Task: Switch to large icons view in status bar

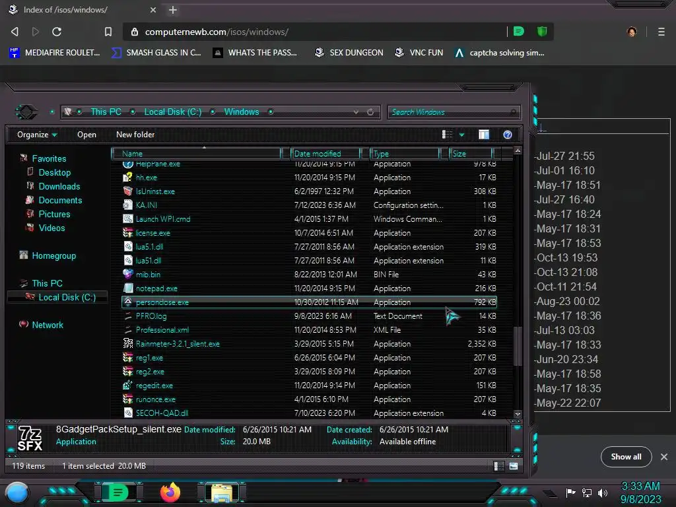Action: pyautogui.click(x=513, y=466)
